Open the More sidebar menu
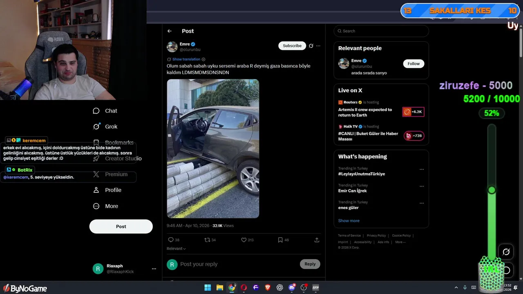The image size is (523, 294). pyautogui.click(x=105, y=206)
